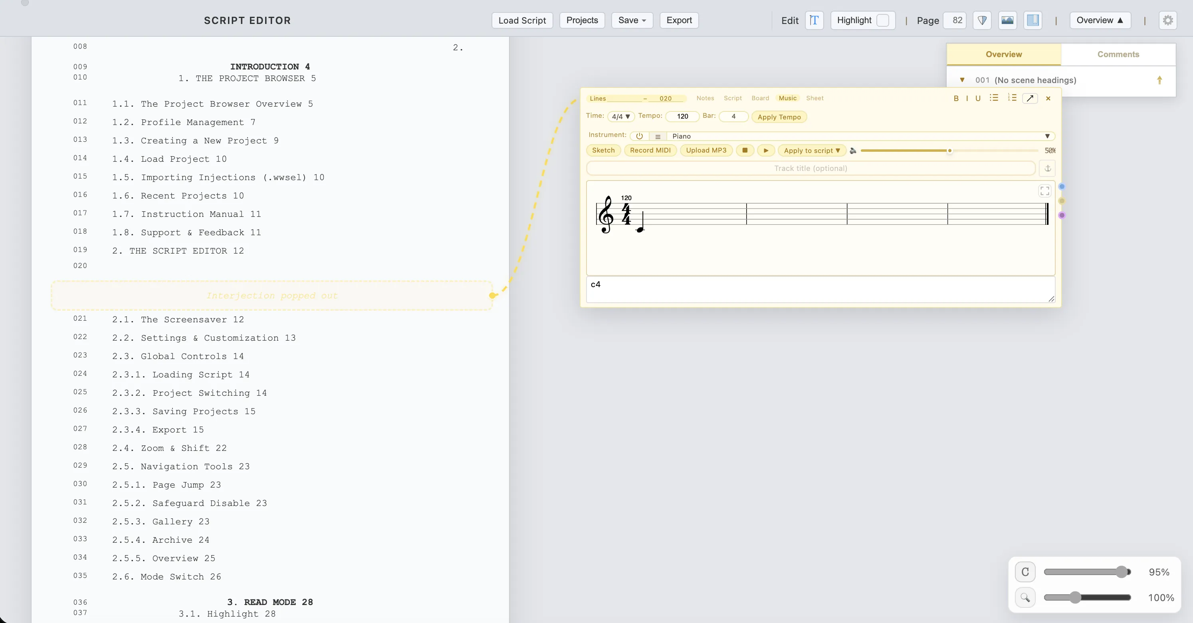Switch to the Comments panel tab
The height and width of the screenshot is (623, 1193).
[1118, 54]
